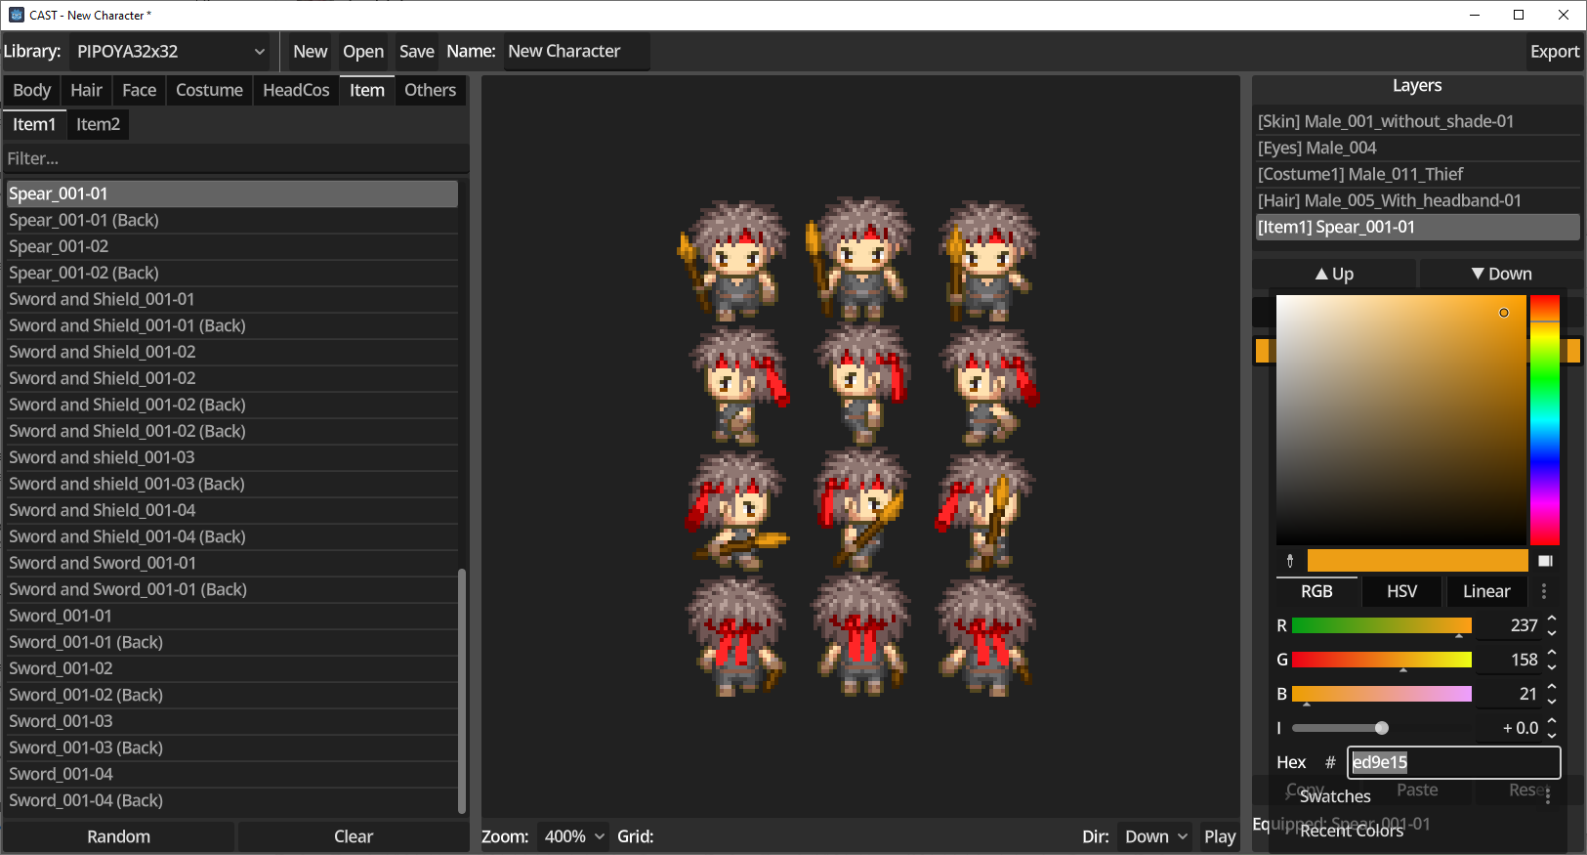1587x855 pixels.
Task: Click inside the saturation-value color square
Action: tap(1401, 420)
